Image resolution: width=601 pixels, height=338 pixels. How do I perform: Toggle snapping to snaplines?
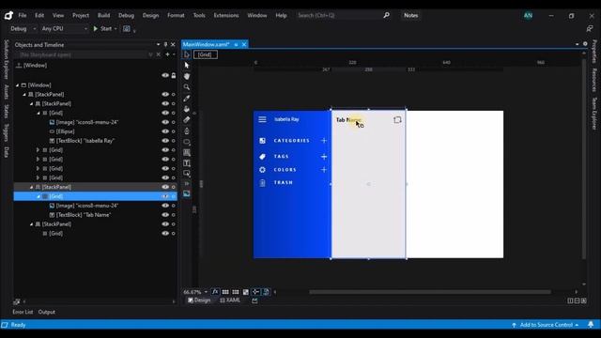[x=255, y=292]
